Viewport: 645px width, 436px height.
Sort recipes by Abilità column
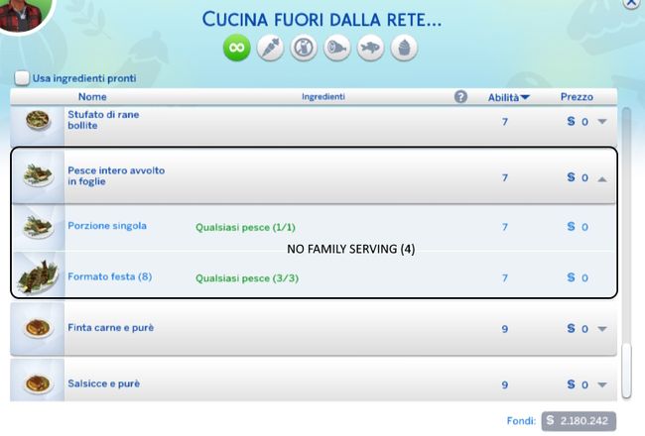pos(509,97)
